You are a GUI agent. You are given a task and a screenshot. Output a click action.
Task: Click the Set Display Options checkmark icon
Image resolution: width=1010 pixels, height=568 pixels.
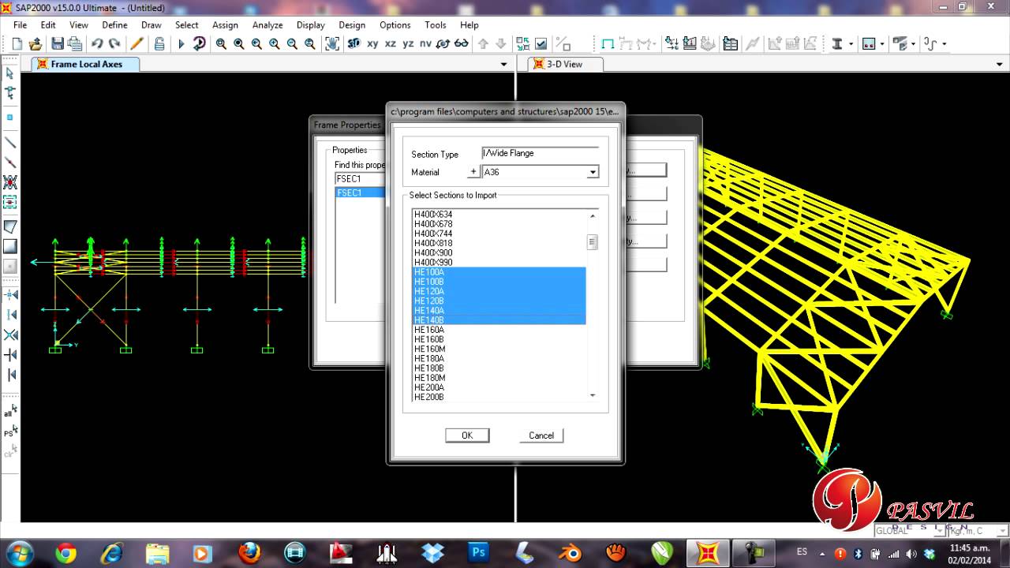click(x=541, y=44)
